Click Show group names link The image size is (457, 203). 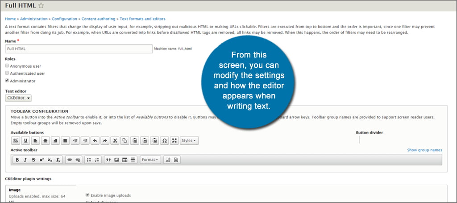click(x=425, y=150)
